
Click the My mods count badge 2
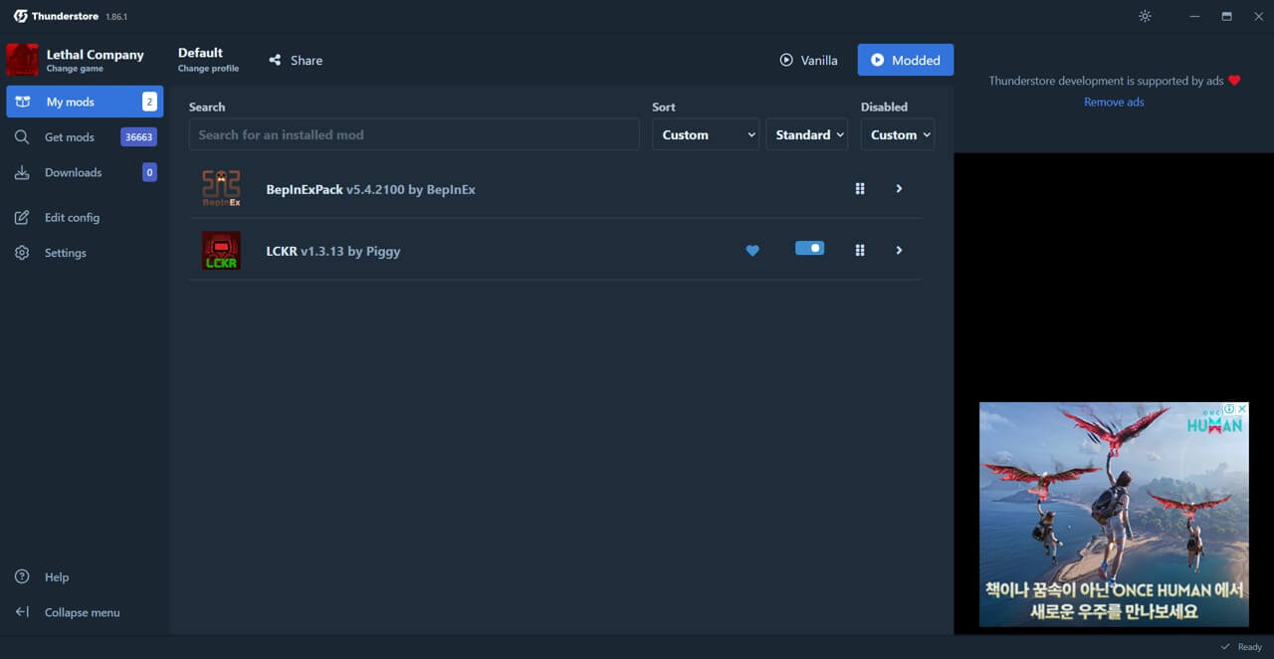pyautogui.click(x=149, y=102)
